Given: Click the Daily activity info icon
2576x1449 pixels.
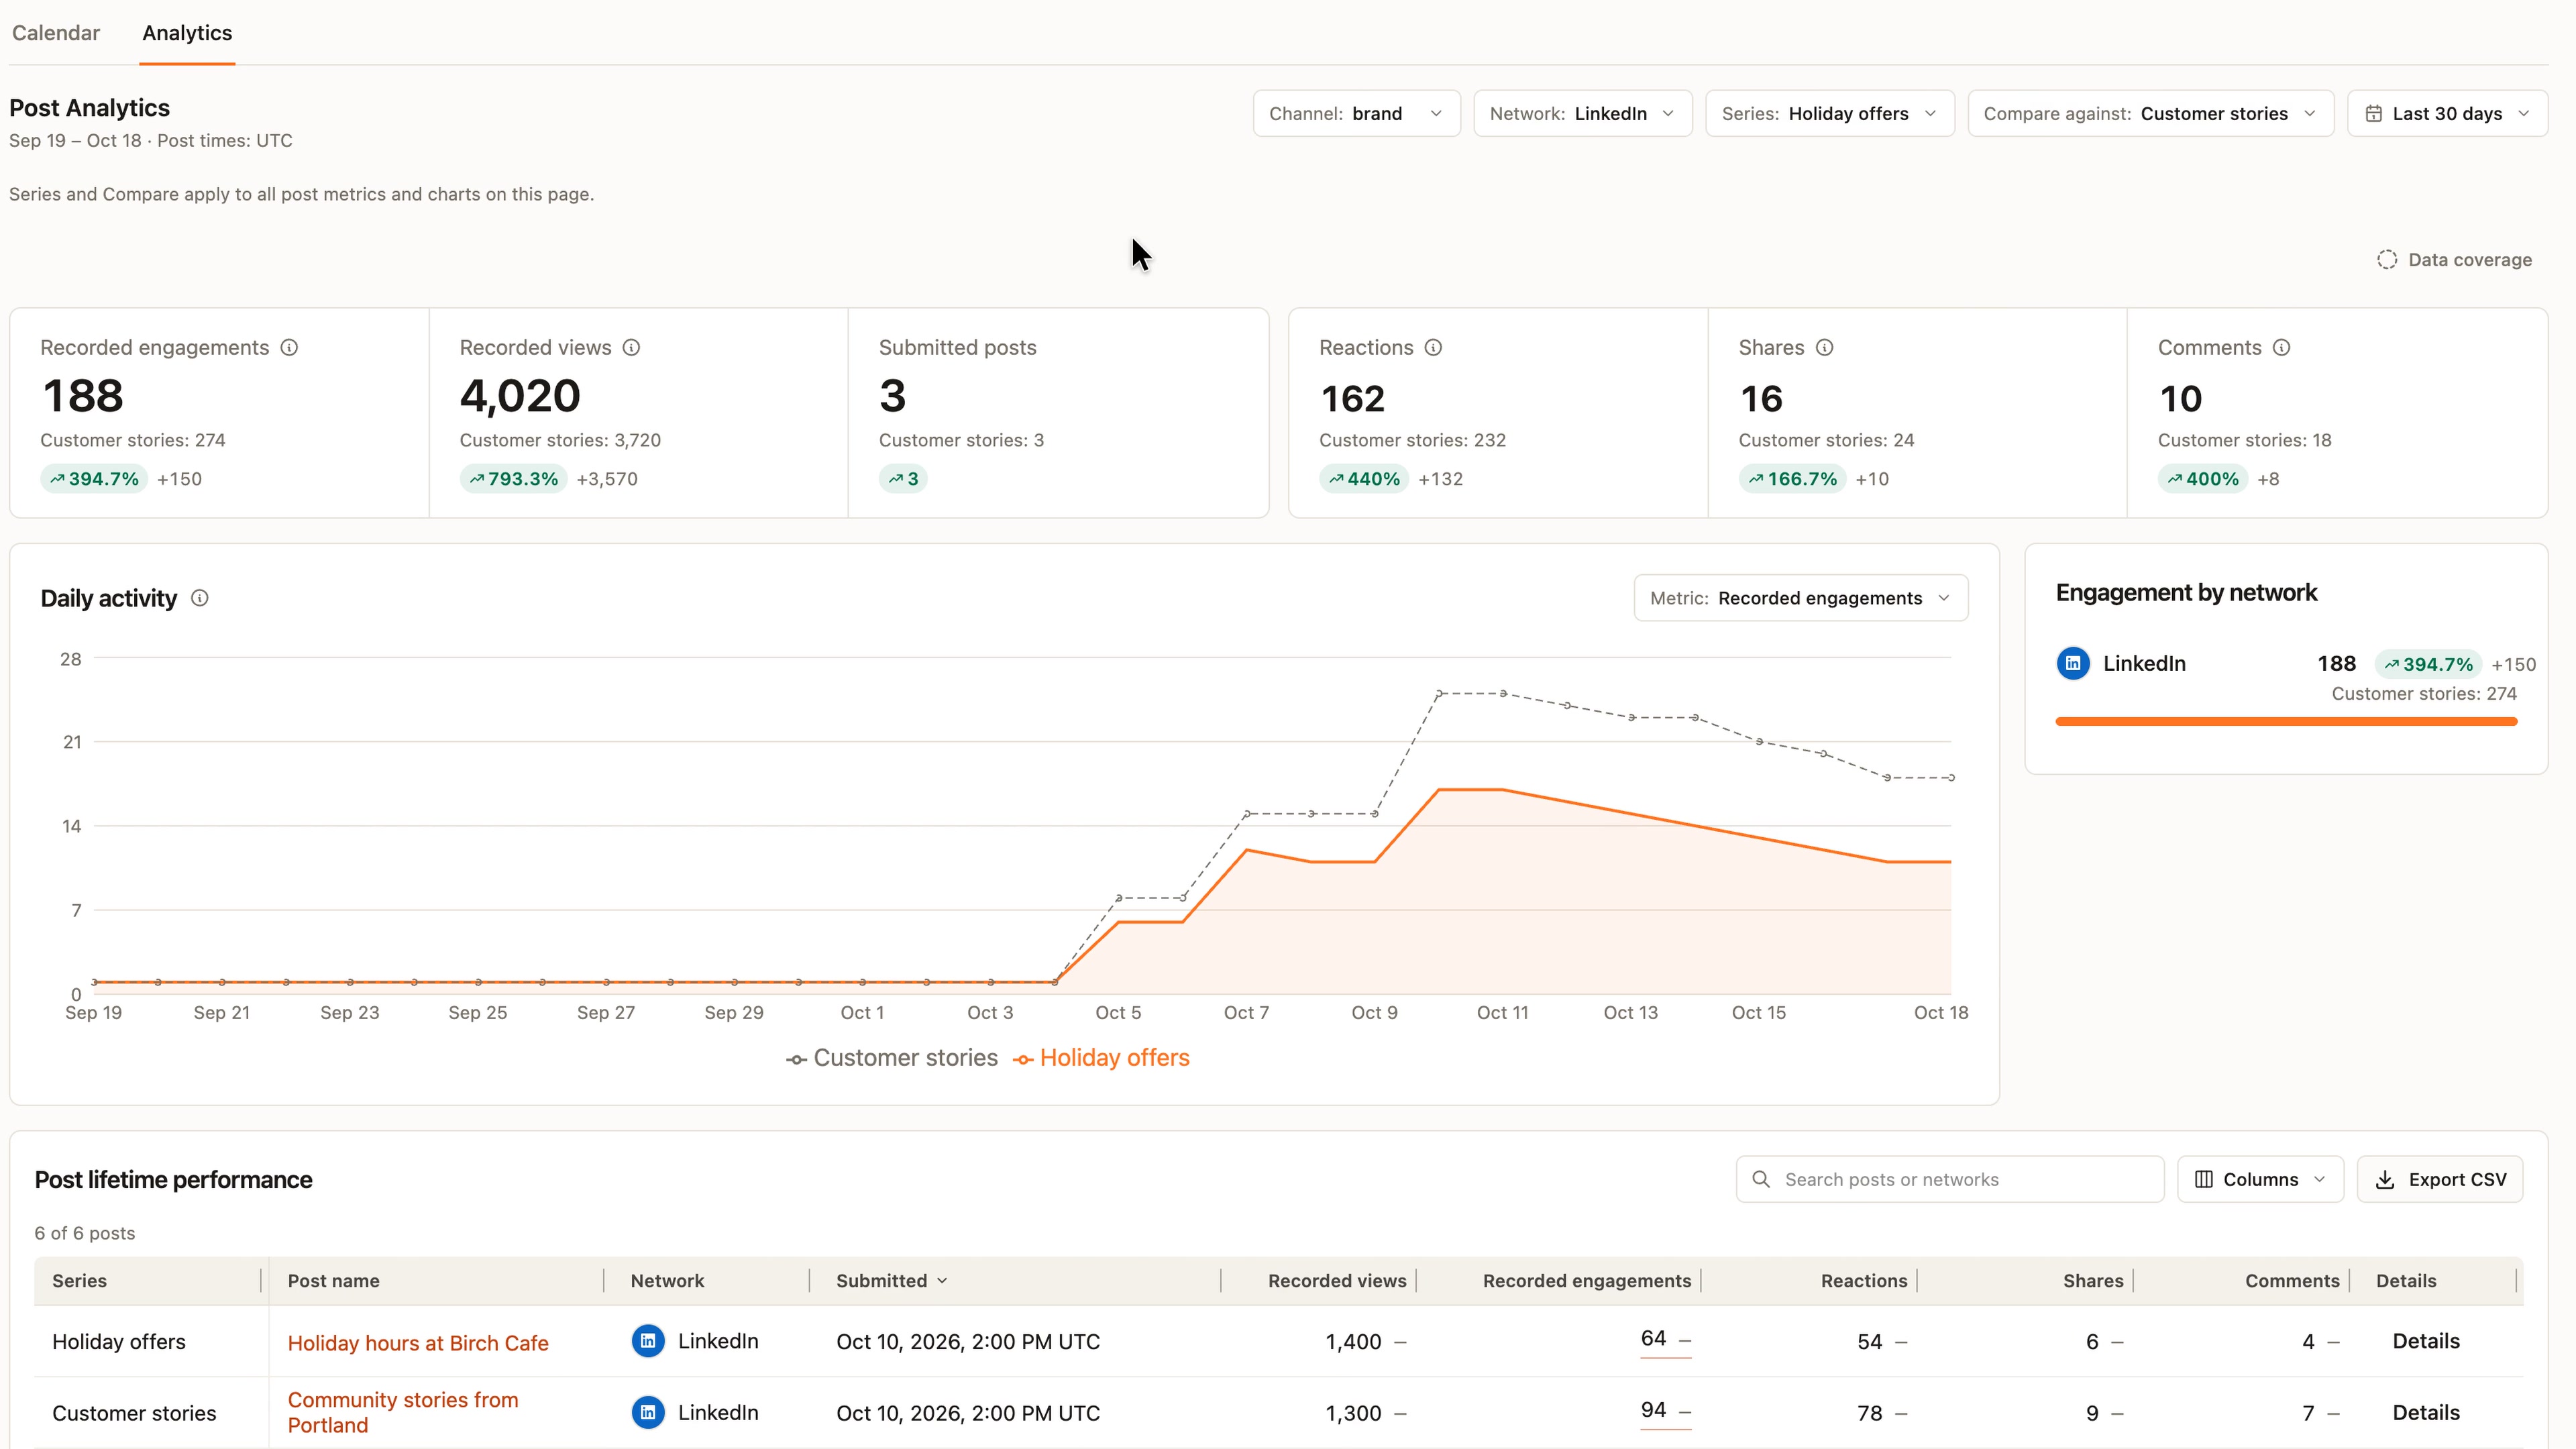Looking at the screenshot, I should (200, 598).
